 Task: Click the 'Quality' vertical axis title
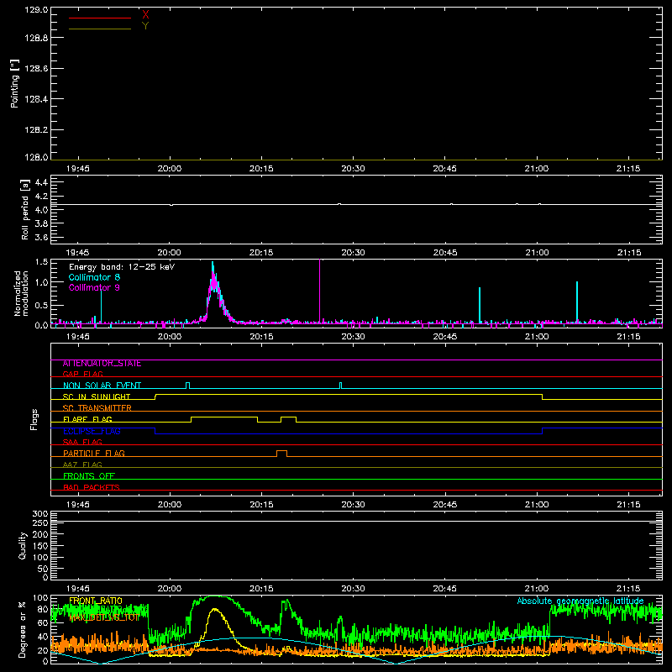[x=23, y=545]
